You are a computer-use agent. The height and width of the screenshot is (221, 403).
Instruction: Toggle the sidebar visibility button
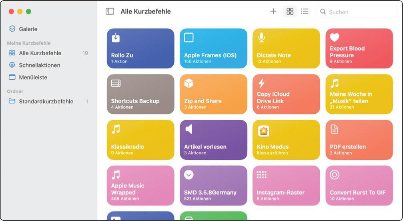point(110,11)
